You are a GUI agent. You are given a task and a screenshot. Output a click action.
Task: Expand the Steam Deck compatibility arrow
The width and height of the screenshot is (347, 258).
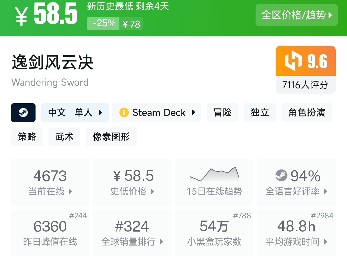[x=194, y=113]
